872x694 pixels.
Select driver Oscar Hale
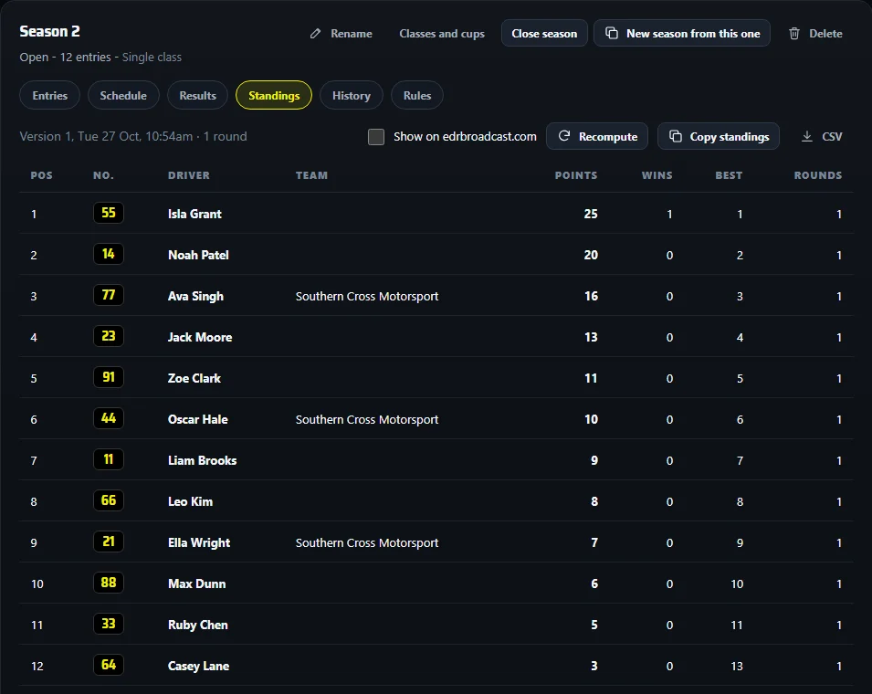198,420
